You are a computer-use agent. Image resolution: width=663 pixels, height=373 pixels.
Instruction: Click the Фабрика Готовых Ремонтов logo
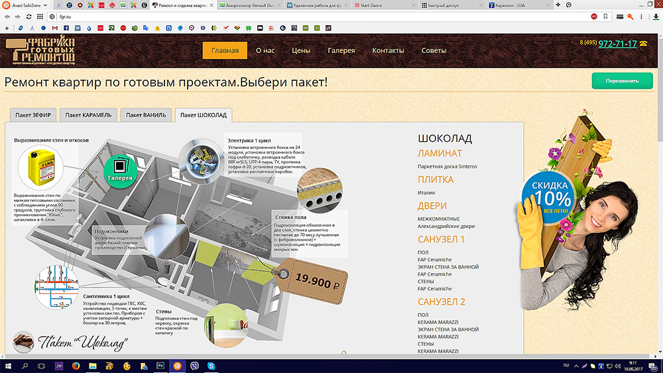point(40,52)
